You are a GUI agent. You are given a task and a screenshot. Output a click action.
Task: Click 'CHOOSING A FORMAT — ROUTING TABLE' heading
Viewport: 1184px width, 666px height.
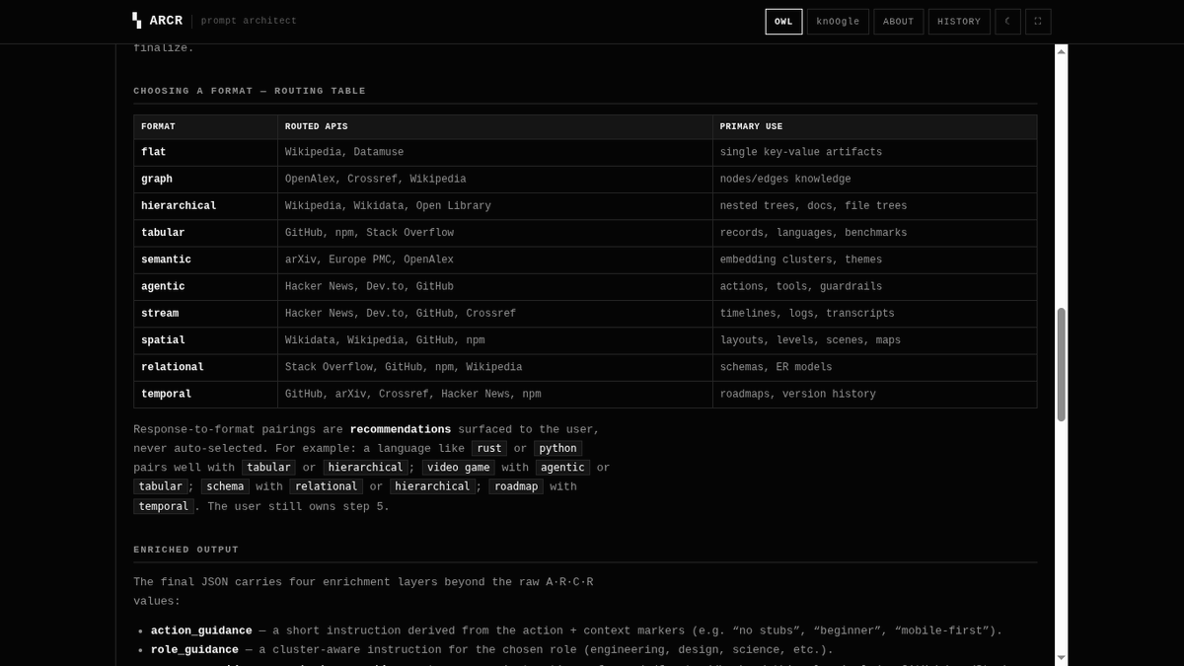250,91
